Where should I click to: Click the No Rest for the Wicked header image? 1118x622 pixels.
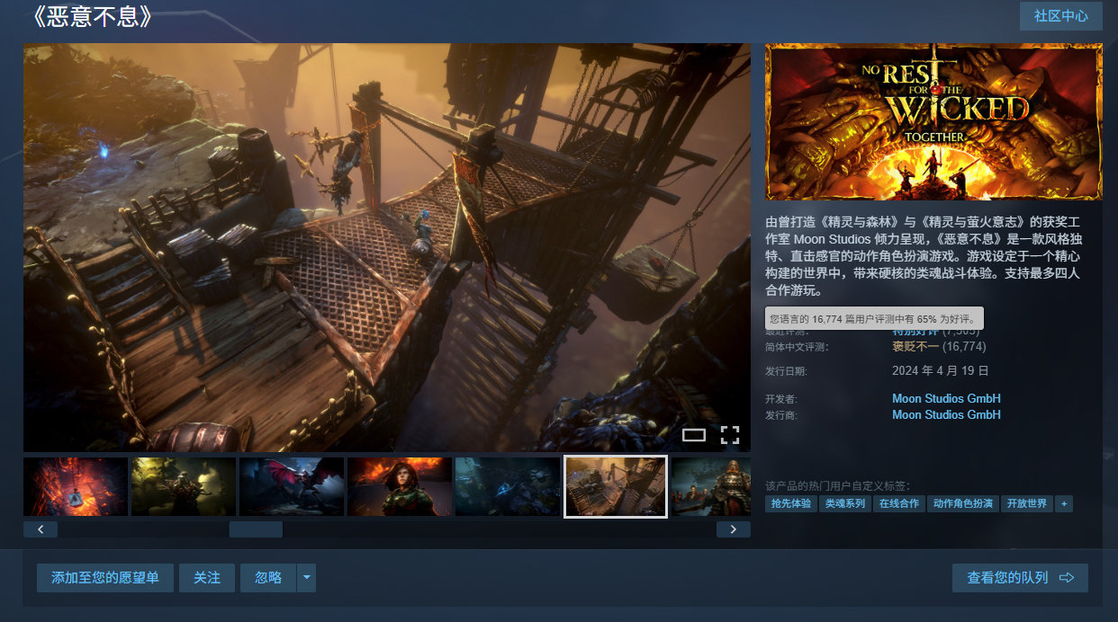(933, 121)
